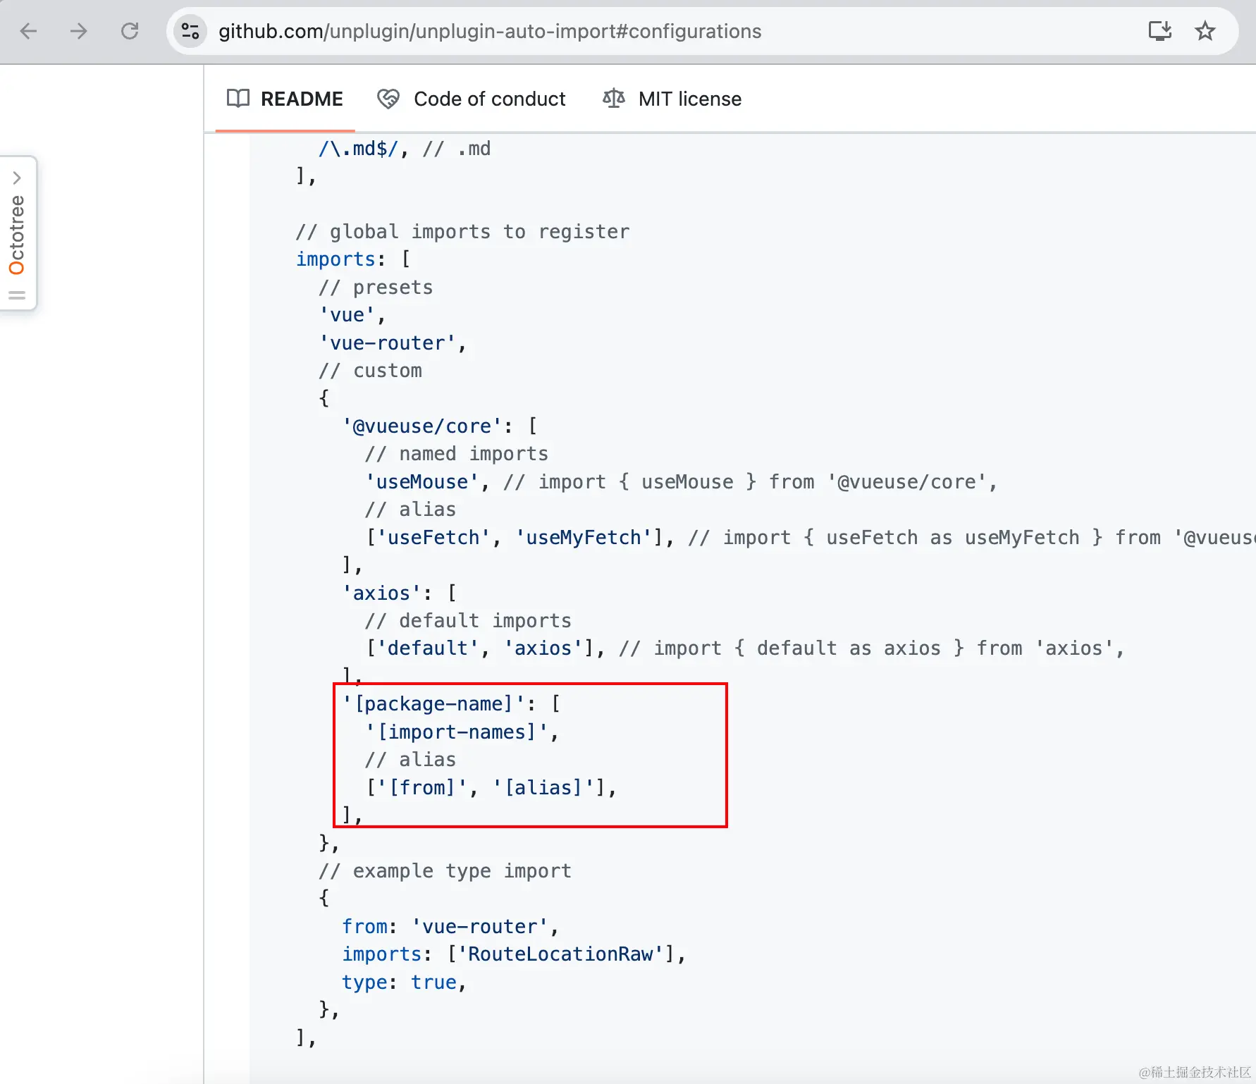
Task: Switch to the README tab
Action: pyautogui.click(x=285, y=99)
